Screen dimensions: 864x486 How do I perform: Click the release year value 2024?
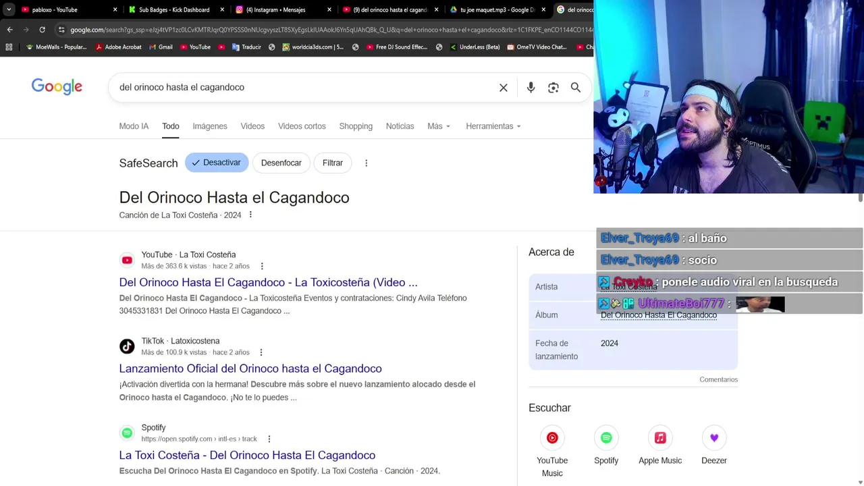pos(610,344)
